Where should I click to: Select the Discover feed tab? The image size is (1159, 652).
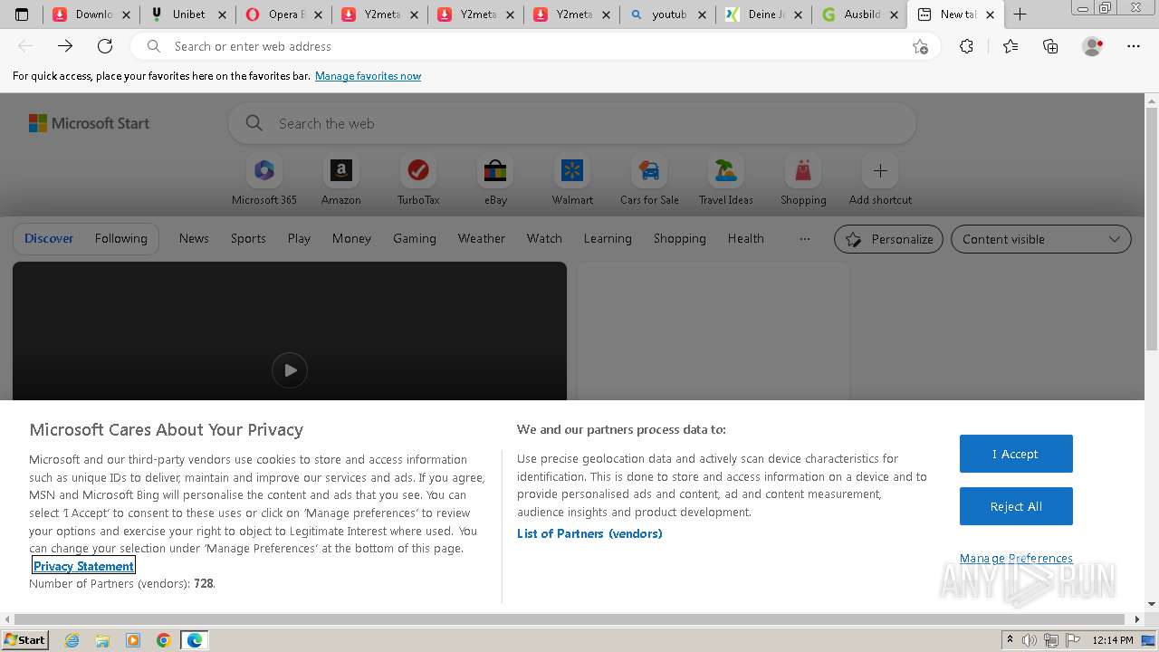pos(49,239)
